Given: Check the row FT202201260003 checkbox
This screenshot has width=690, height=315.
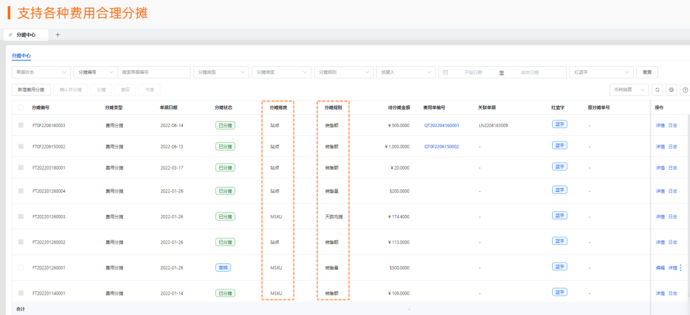Looking at the screenshot, I should 20,216.
